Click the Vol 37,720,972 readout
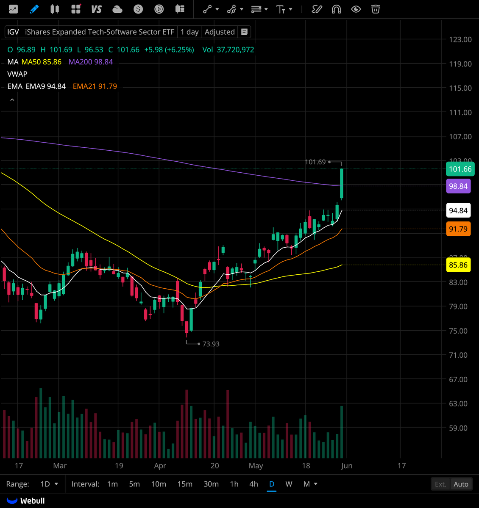Image resolution: width=479 pixels, height=508 pixels. [x=228, y=50]
